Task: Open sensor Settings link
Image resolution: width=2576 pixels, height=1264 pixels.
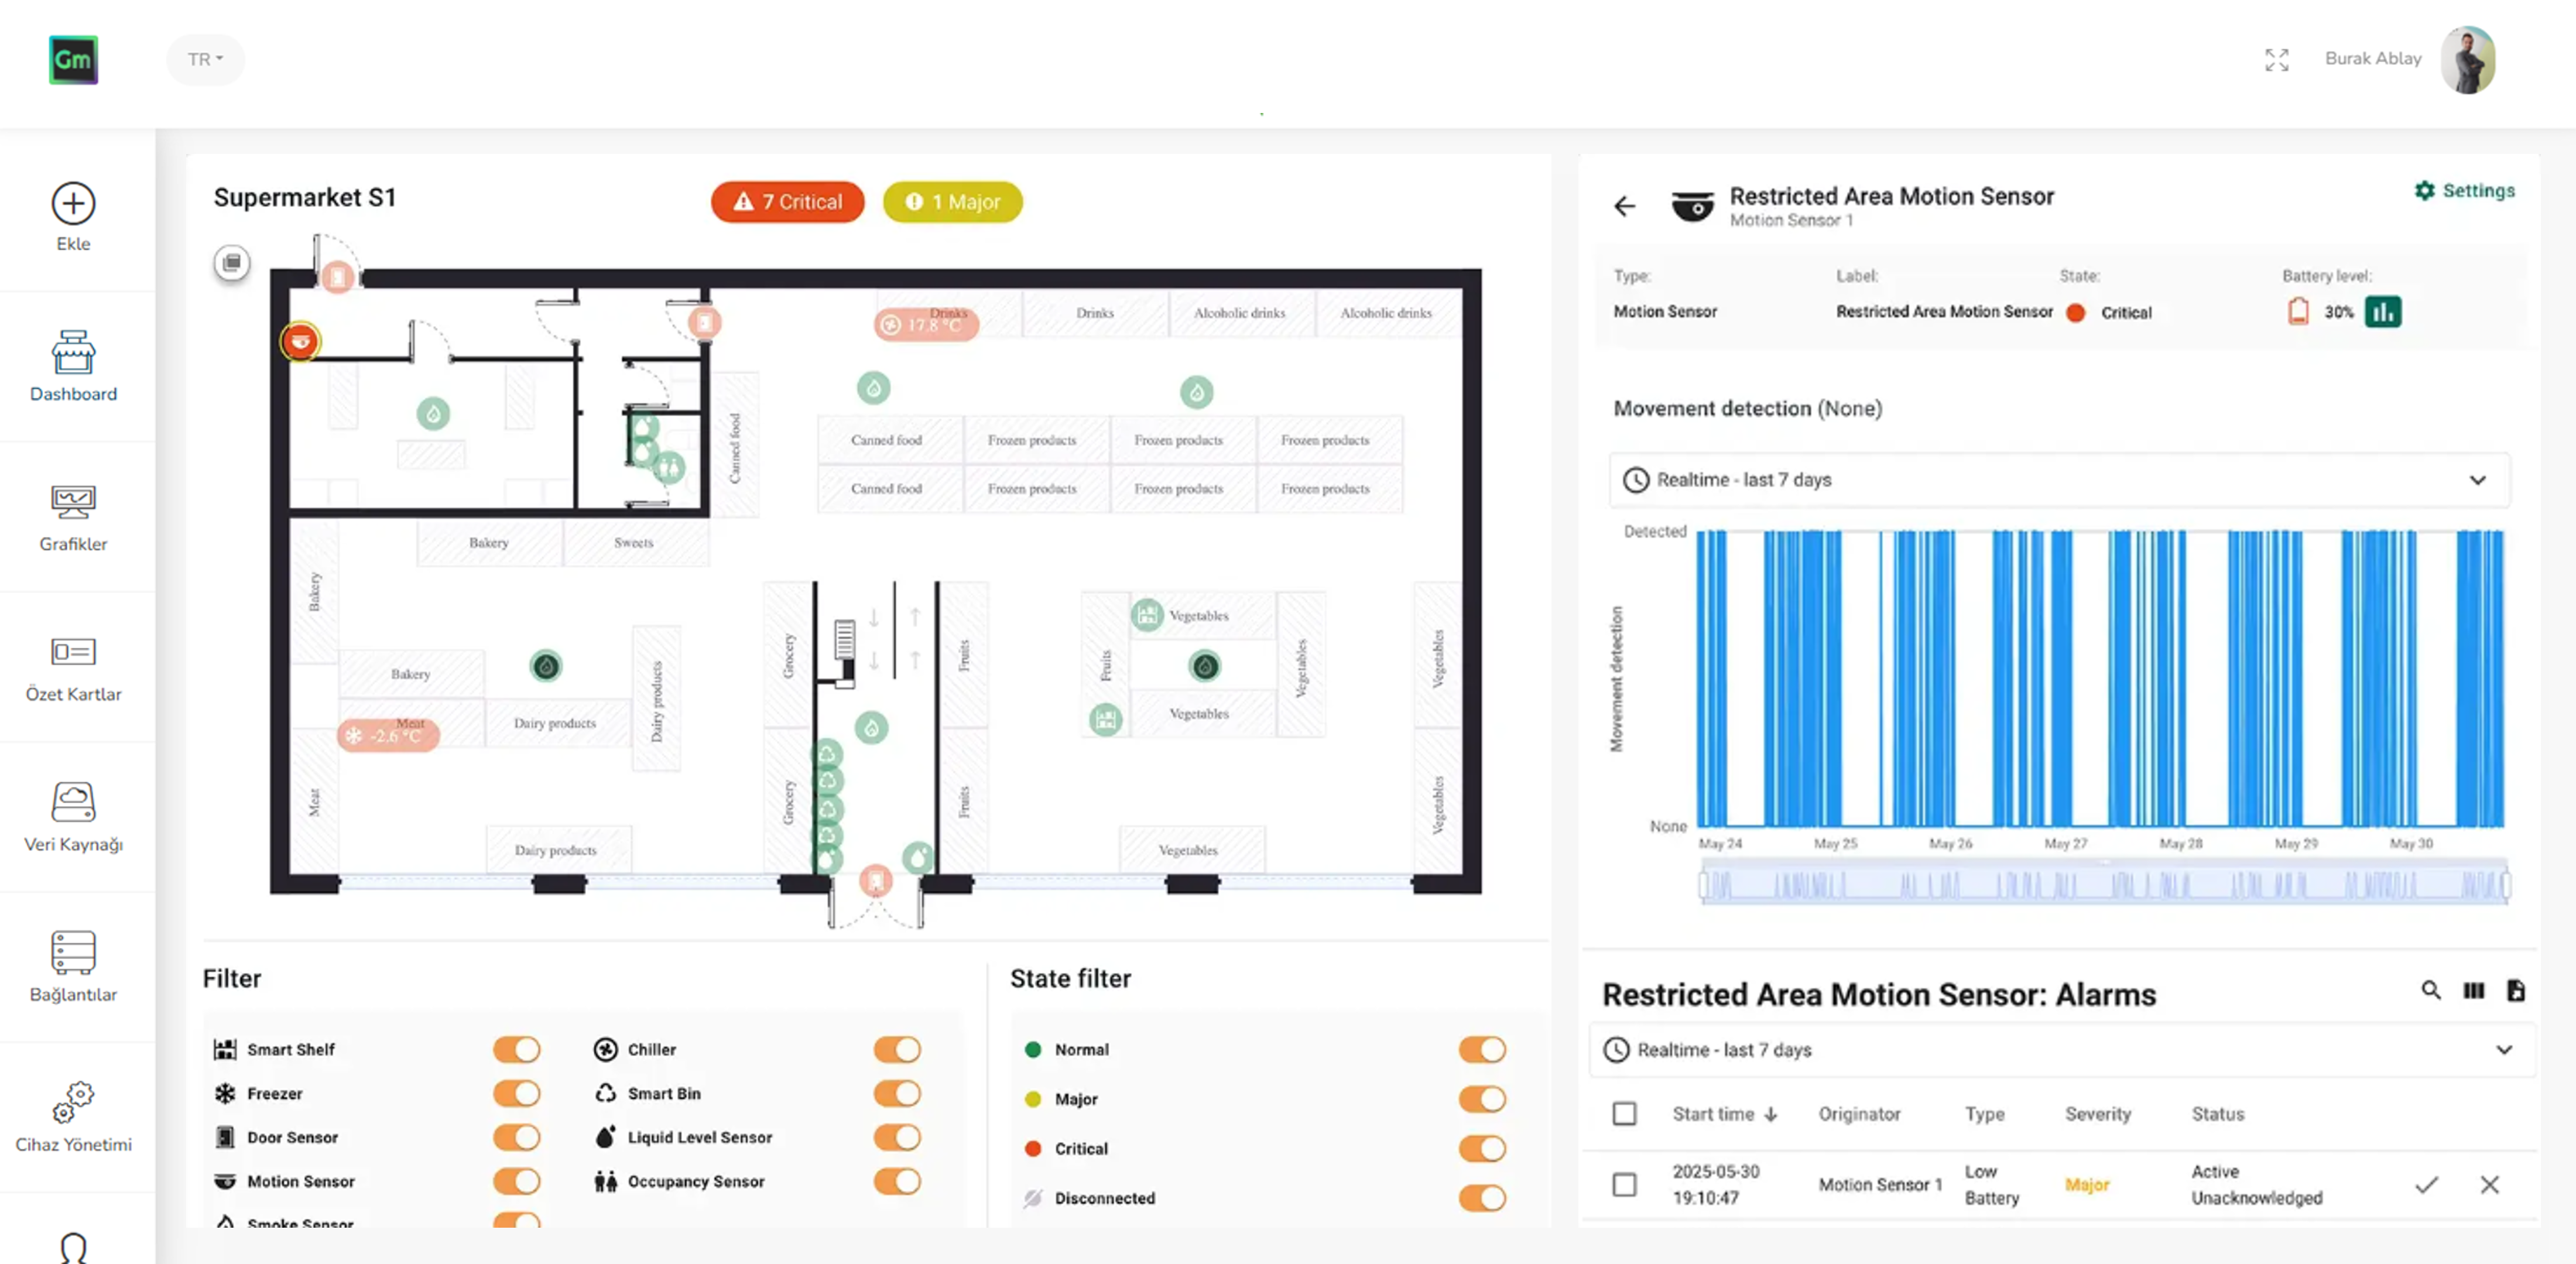Action: 2464,190
